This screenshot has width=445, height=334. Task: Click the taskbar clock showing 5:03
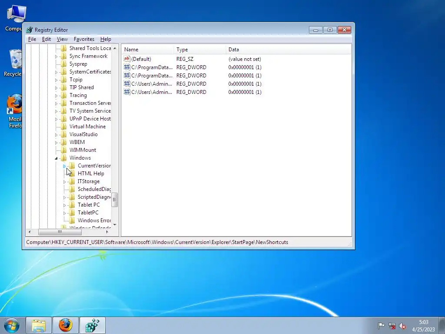tap(423, 322)
